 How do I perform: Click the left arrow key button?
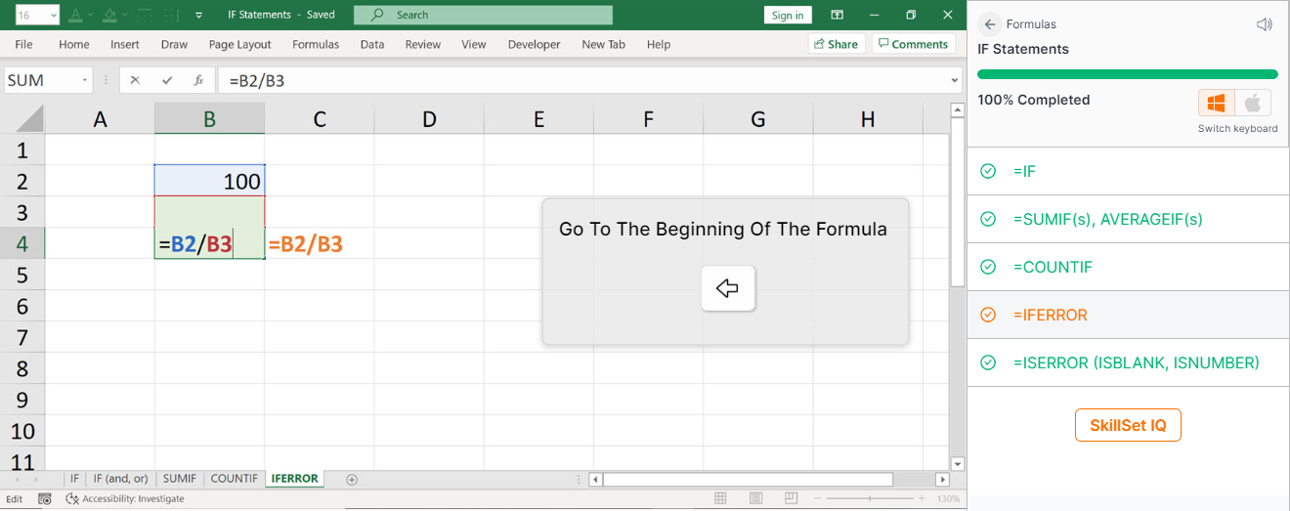[727, 288]
